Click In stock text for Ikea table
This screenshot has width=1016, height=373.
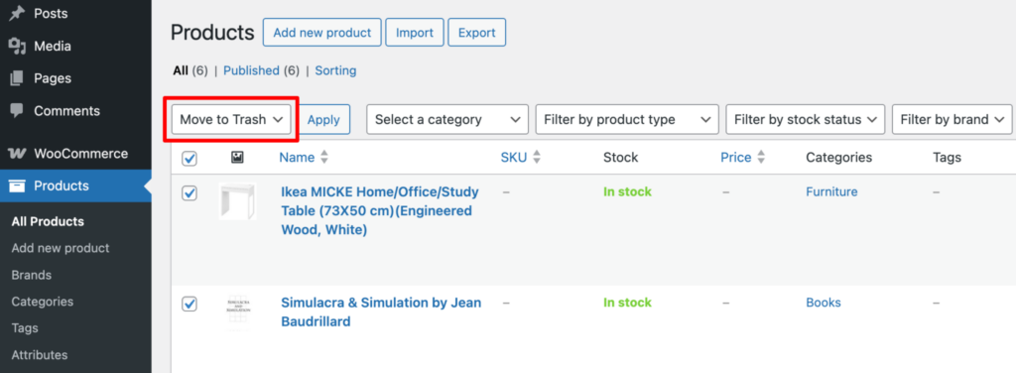click(x=627, y=191)
